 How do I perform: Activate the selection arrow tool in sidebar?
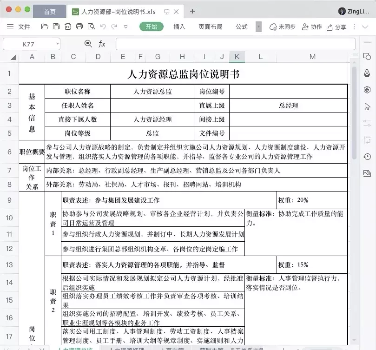[367, 106]
